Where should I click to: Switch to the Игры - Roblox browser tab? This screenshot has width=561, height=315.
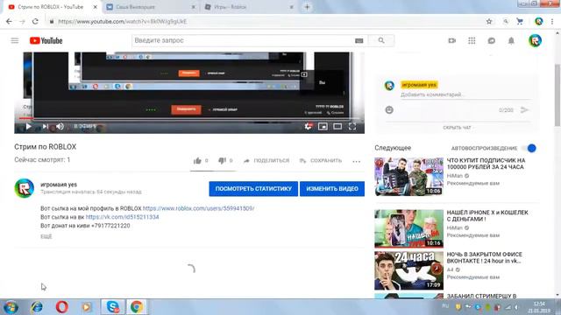pos(248,7)
